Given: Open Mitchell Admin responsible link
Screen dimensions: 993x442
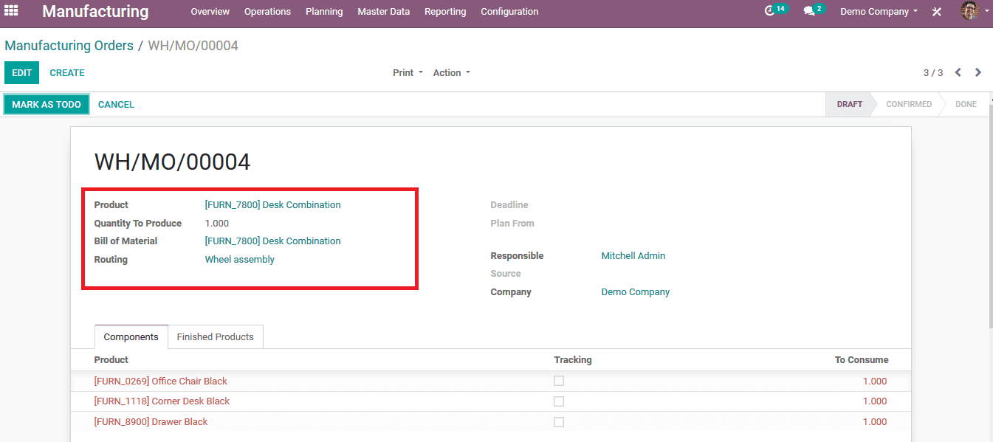Looking at the screenshot, I should [633, 255].
